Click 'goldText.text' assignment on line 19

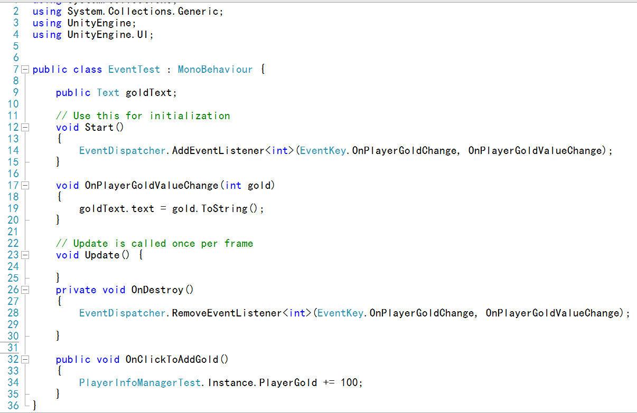tap(117, 209)
